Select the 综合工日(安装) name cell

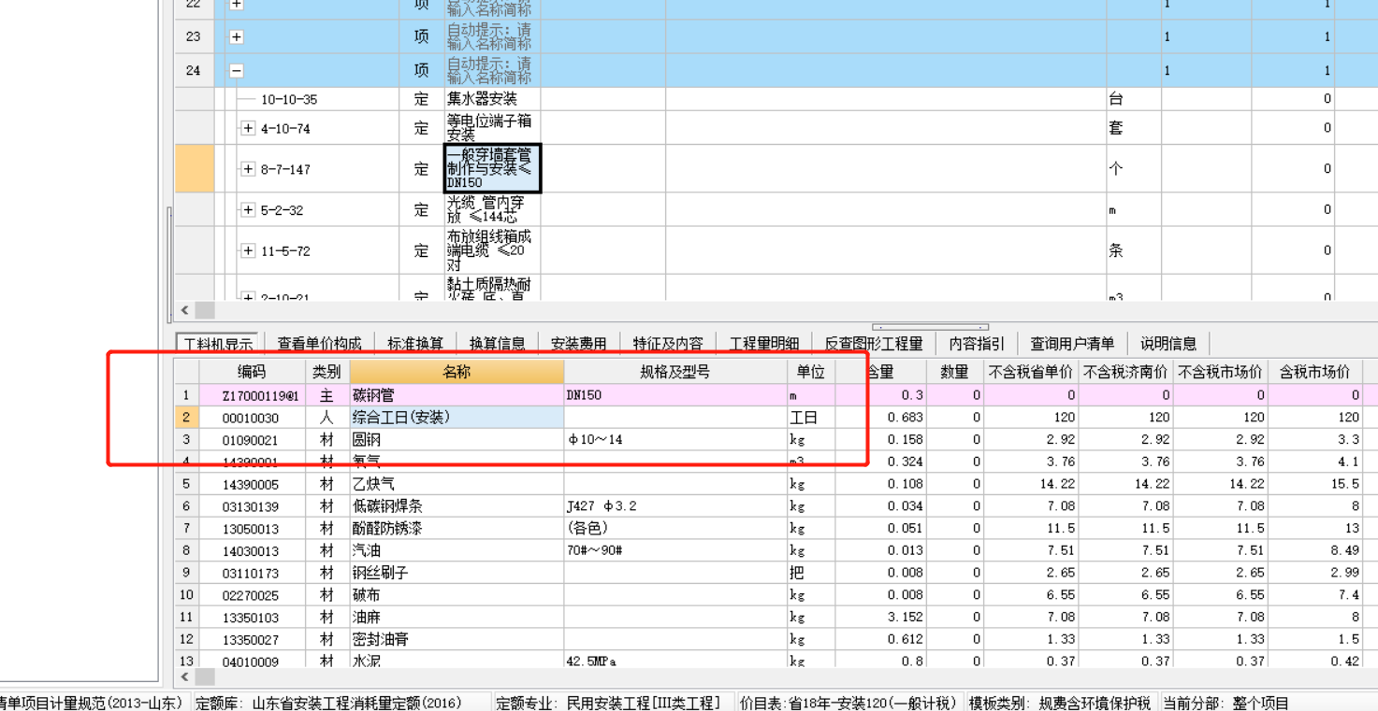[457, 418]
